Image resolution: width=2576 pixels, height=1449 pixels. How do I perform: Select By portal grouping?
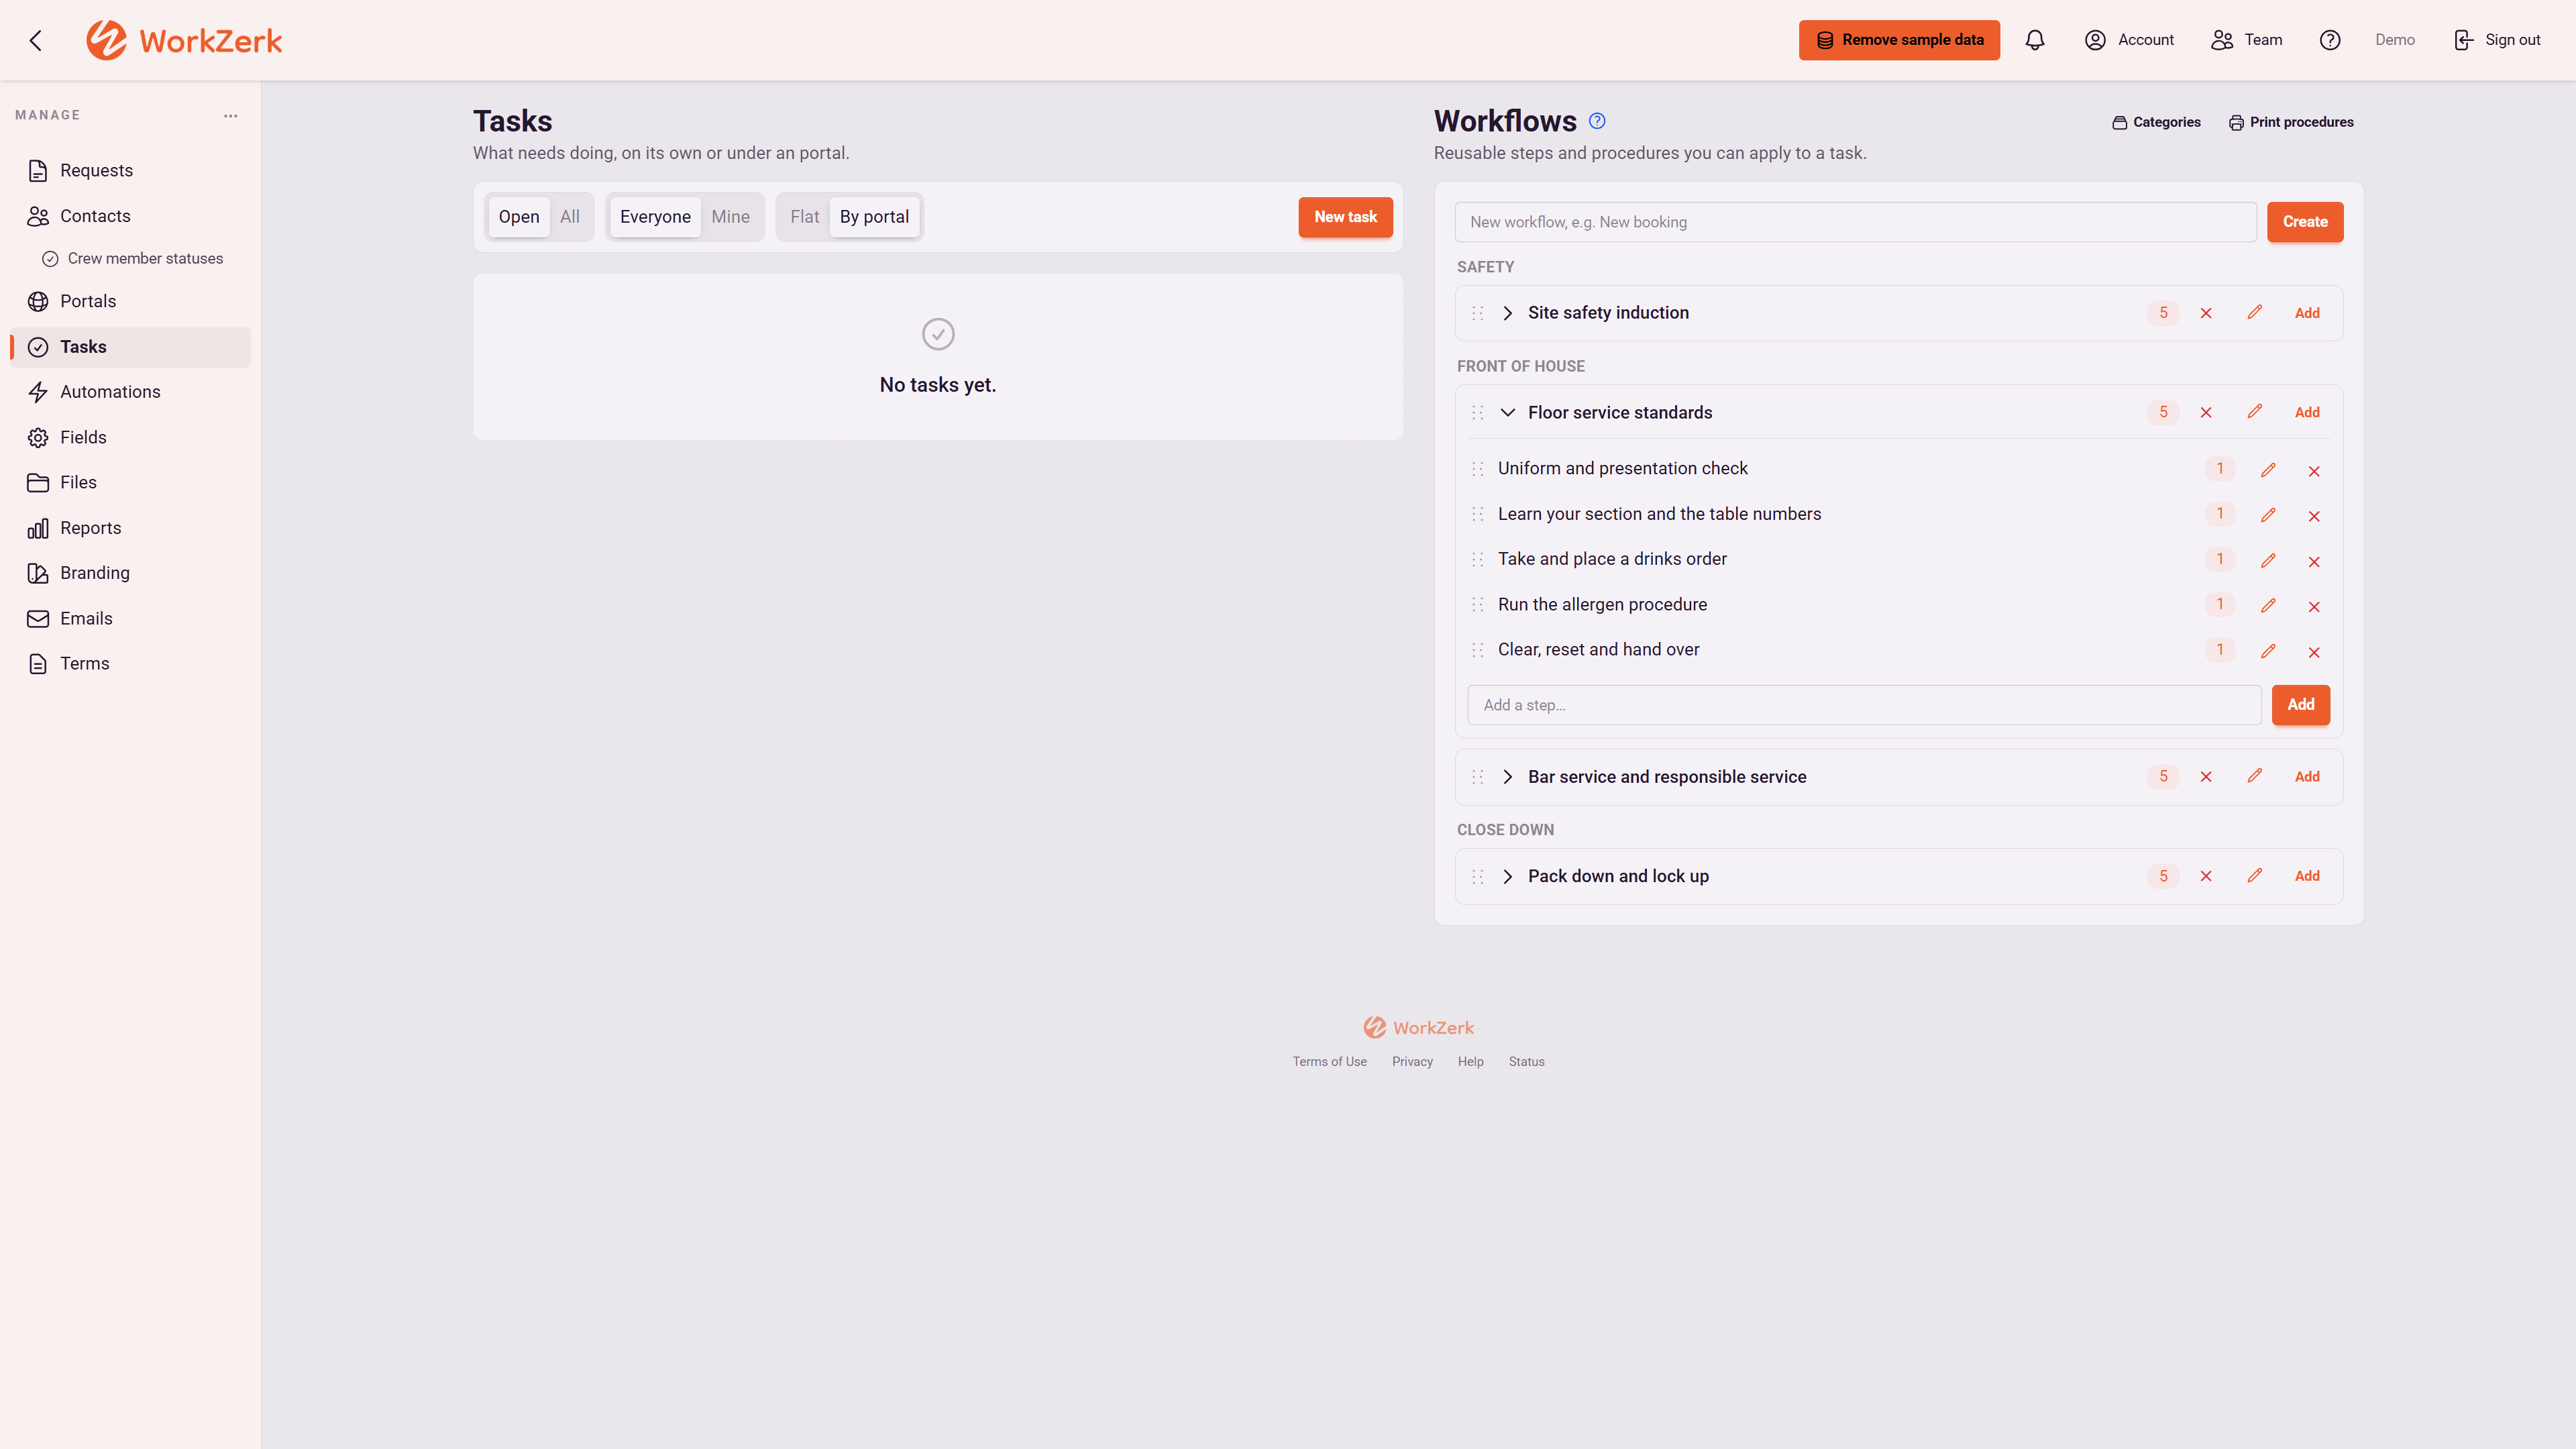coord(874,217)
